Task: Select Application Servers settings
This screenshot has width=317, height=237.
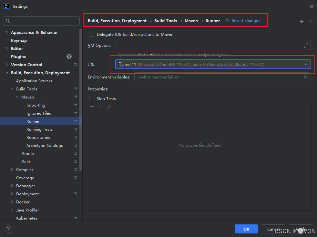Action: coord(34,81)
